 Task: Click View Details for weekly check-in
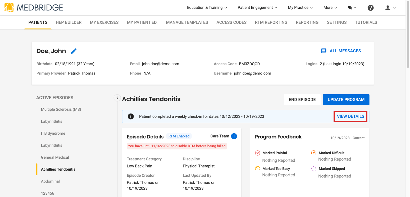click(350, 116)
